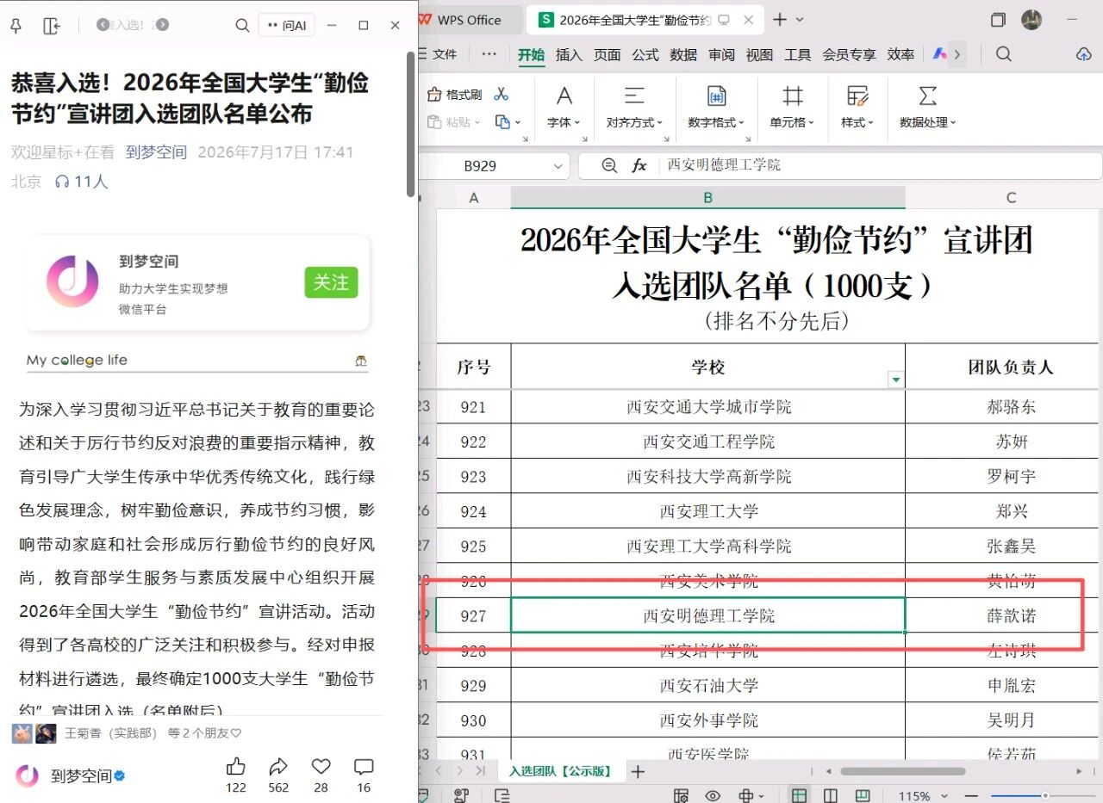
Task: Click the article window vertical scrollbar
Action: (411, 125)
